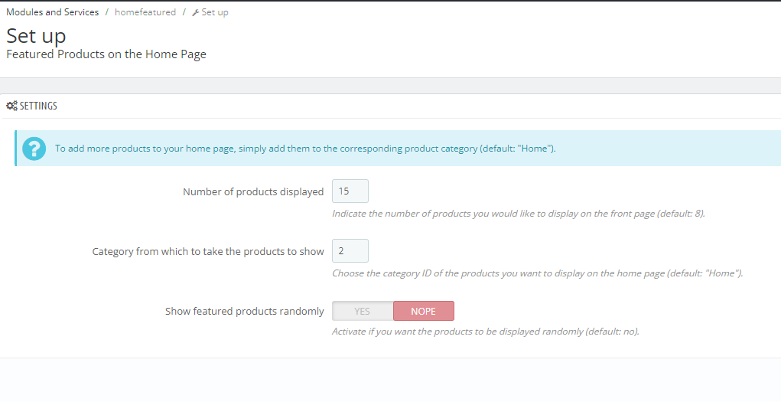The image size is (781, 402).
Task: Click the blue question mark info icon
Action: [x=34, y=149]
